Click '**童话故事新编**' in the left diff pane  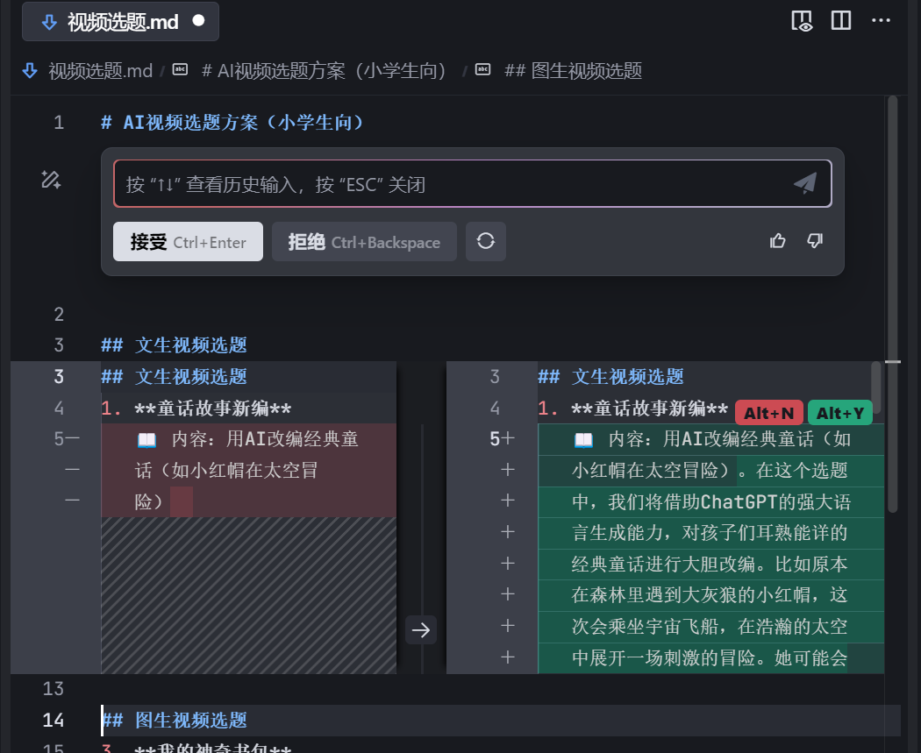click(x=212, y=408)
